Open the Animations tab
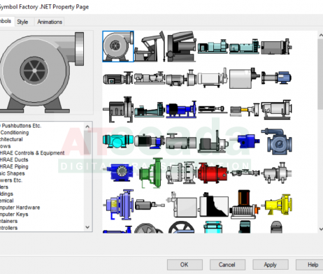Viewport: 323px width, 274px height. [50, 22]
